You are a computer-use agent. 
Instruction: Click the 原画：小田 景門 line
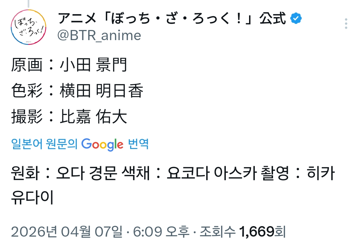point(69,65)
